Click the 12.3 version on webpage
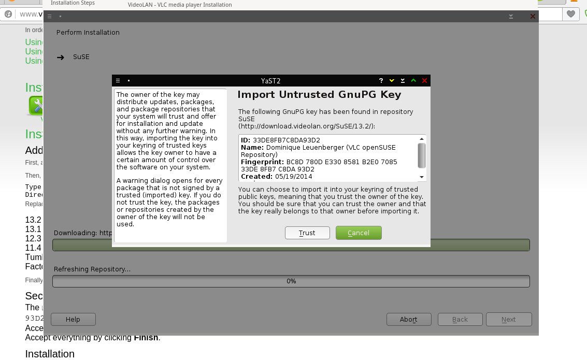 33,238
